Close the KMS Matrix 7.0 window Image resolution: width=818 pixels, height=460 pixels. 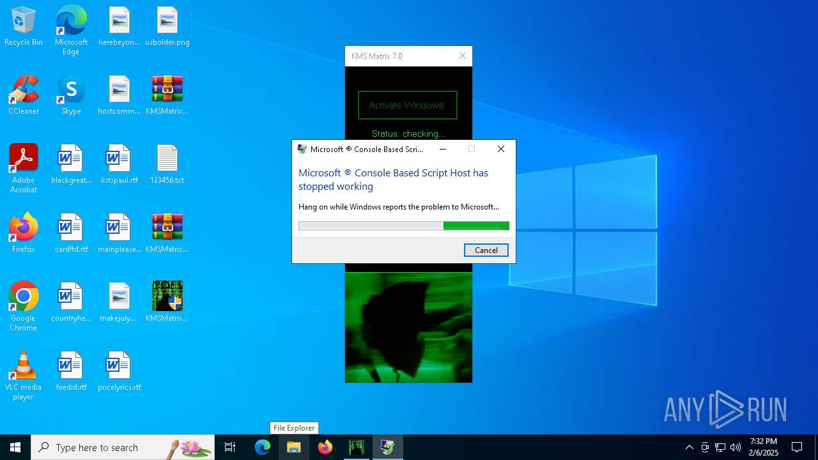point(463,56)
